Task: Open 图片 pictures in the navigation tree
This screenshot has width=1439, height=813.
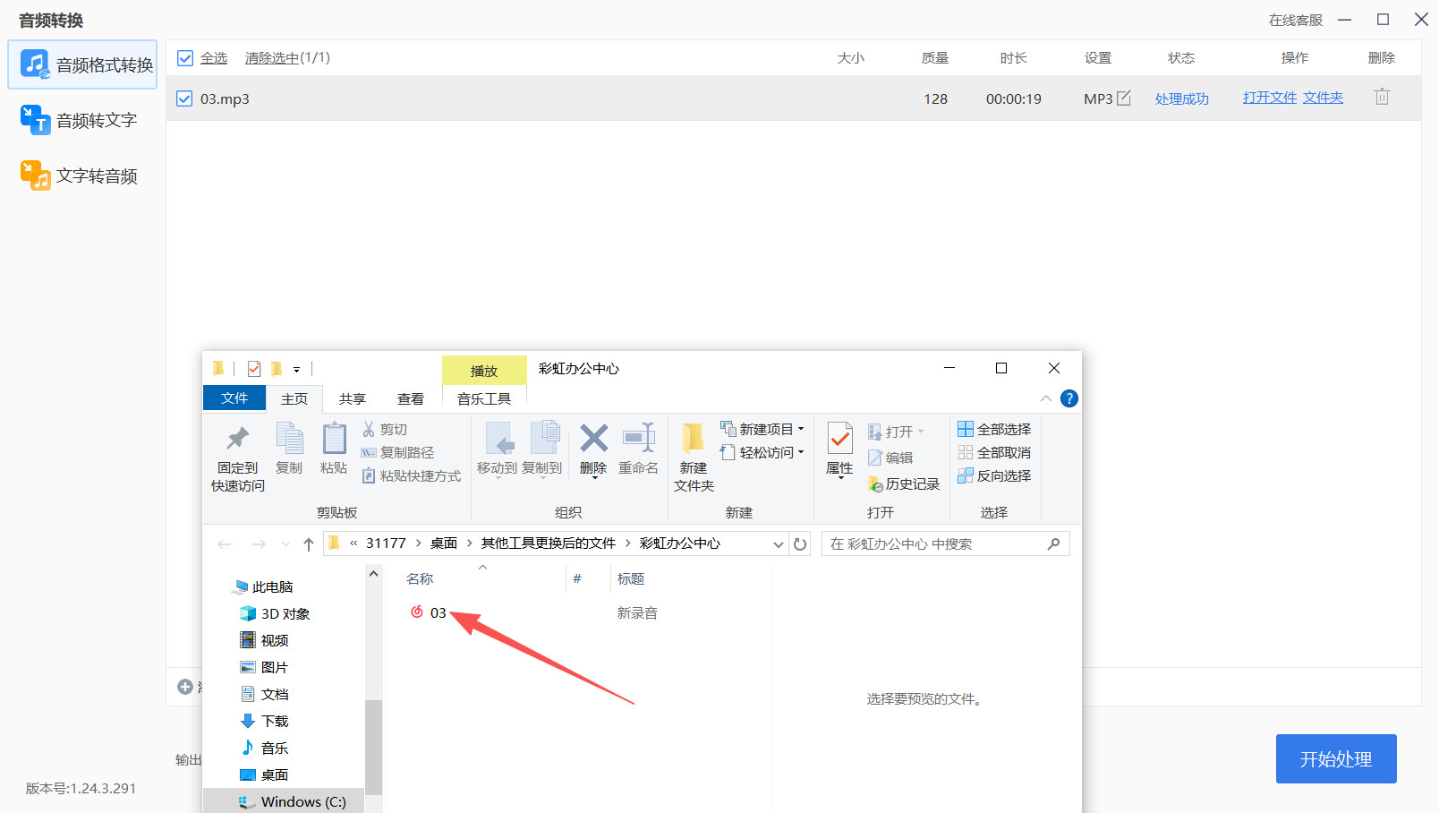Action: 264,668
